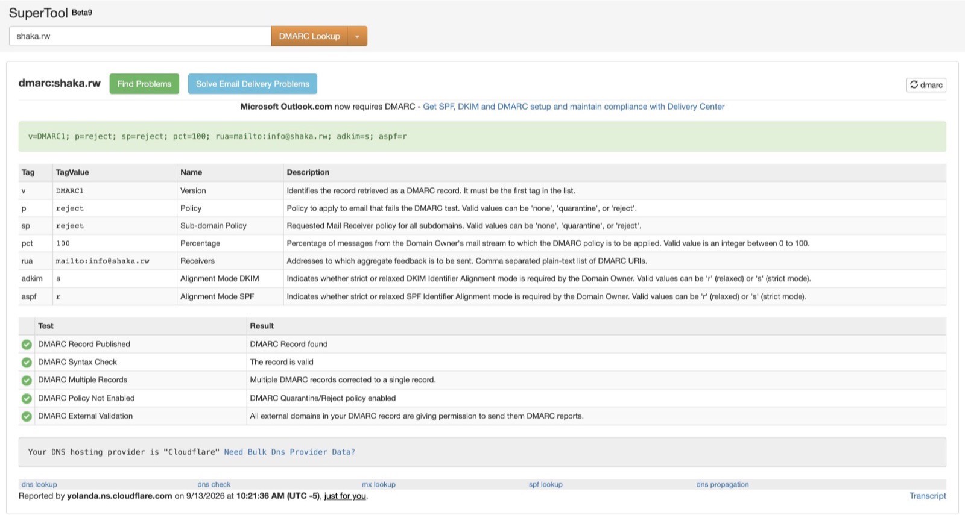Click the green check icon beside DMARC External Validation
The height and width of the screenshot is (515, 965).
[27, 416]
